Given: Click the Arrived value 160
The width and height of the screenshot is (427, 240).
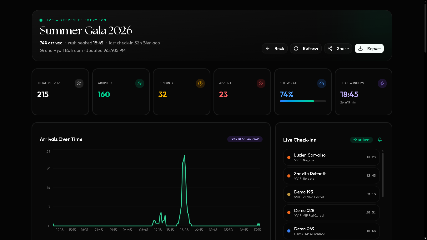Looking at the screenshot, I should click(x=104, y=94).
